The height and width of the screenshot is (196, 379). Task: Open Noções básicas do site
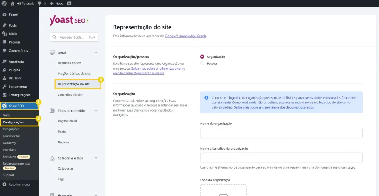click(x=74, y=74)
